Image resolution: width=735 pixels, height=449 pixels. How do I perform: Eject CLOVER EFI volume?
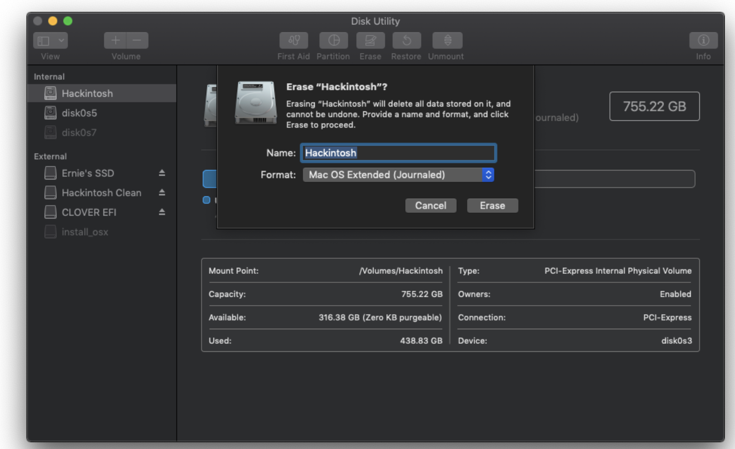tap(162, 212)
